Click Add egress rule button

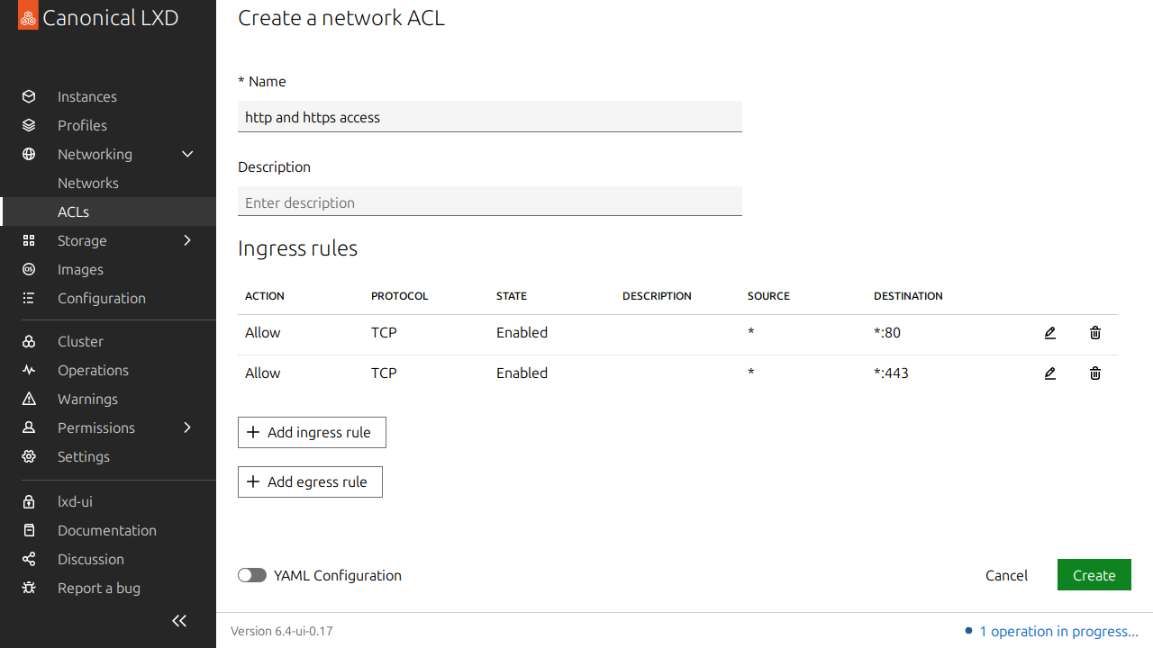point(310,481)
